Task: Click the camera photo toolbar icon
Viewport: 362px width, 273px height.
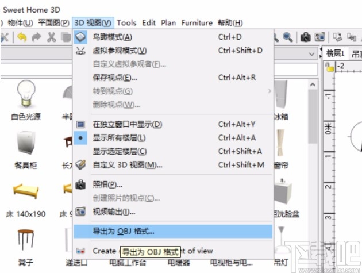Action: pyautogui.click(x=306, y=37)
